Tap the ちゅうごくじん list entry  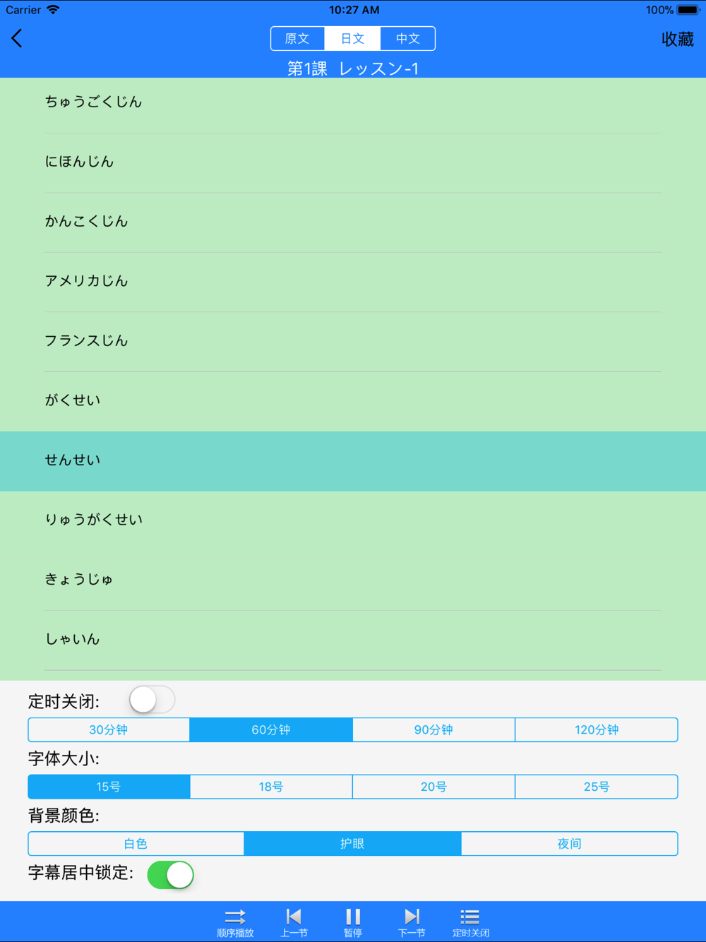click(x=353, y=102)
